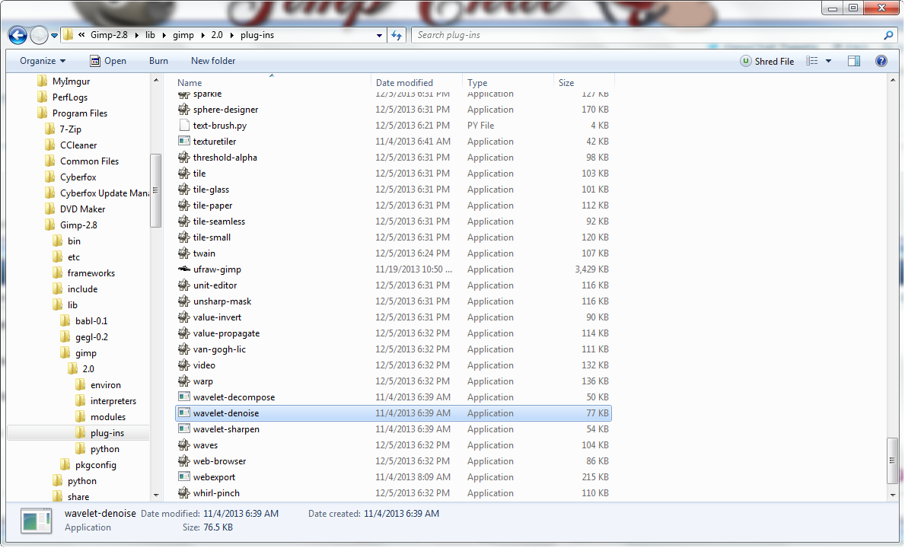This screenshot has height=548, width=905.
Task: Click the whirl-pinch file icon
Action: tap(183, 493)
